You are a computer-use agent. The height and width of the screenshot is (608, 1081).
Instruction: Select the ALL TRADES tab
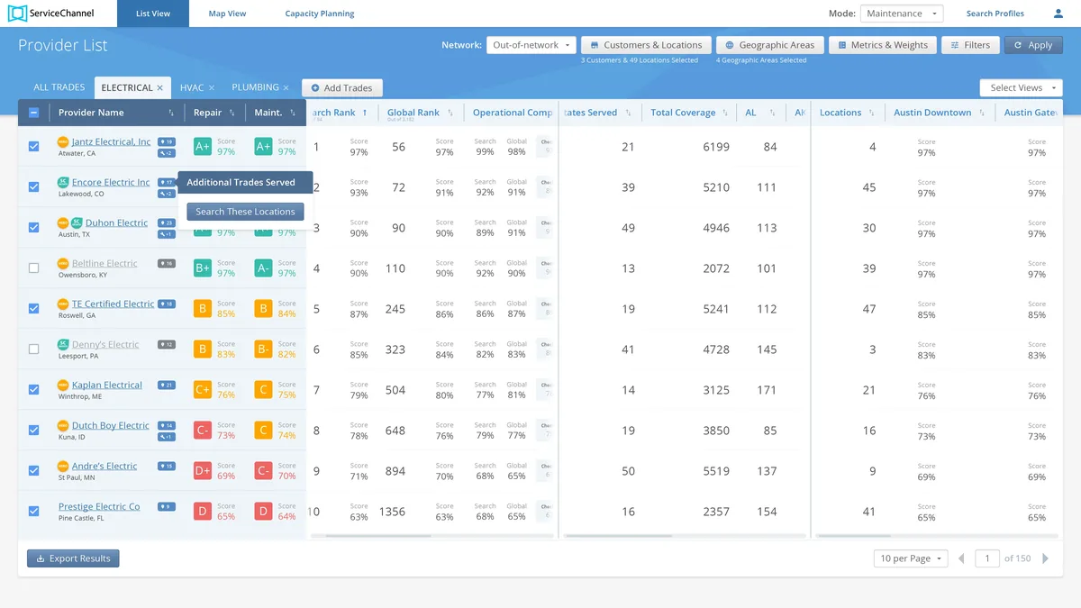coord(59,87)
